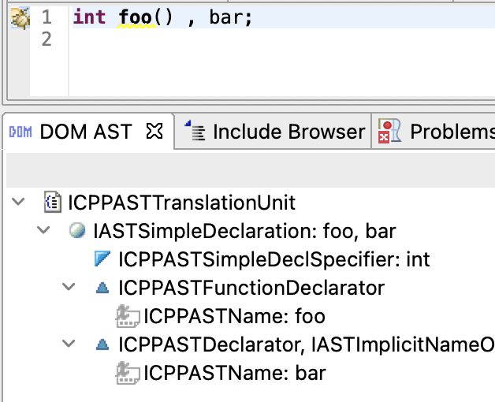495x402 pixels.
Task: Click the icon beside ICPPASTName: bar
Action: (128, 373)
